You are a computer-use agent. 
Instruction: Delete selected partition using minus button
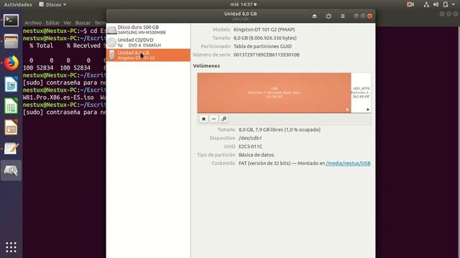click(x=213, y=119)
